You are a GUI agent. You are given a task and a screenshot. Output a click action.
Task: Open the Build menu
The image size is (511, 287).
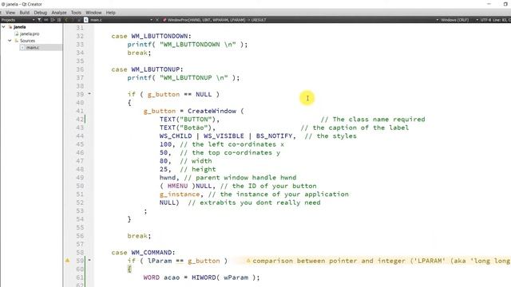25,13
